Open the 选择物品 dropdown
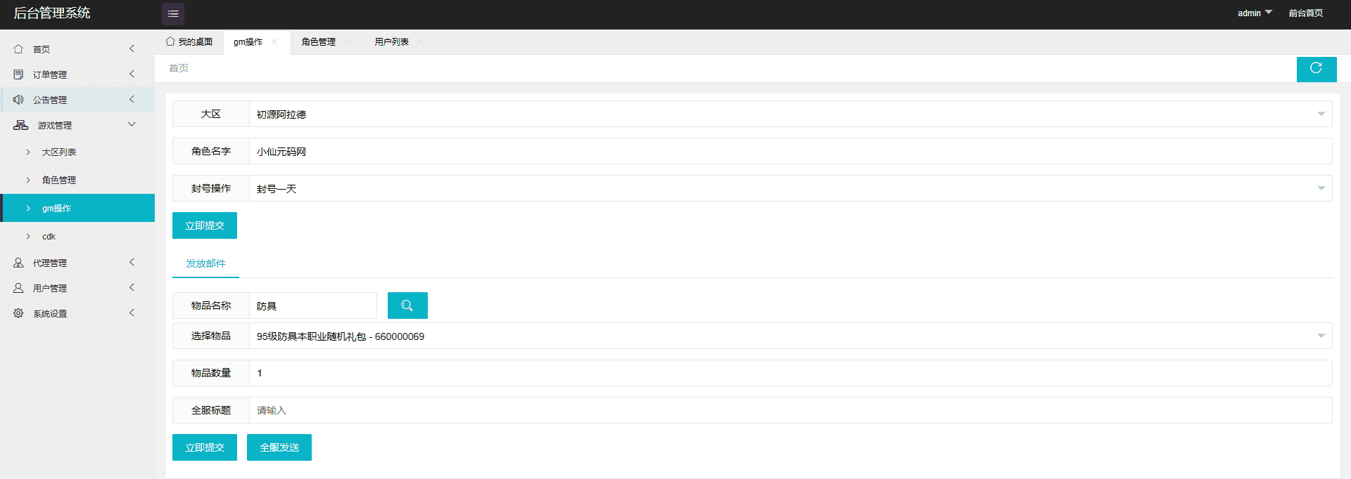The height and width of the screenshot is (479, 1351). [x=790, y=336]
